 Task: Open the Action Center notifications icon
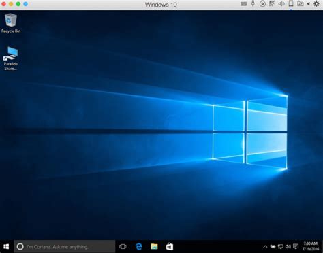(x=296, y=246)
